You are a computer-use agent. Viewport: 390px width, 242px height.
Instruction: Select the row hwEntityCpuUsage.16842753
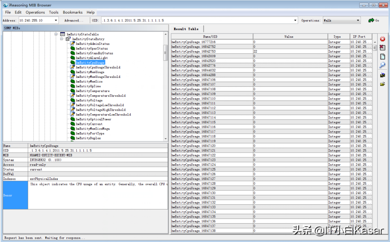click(272, 51)
